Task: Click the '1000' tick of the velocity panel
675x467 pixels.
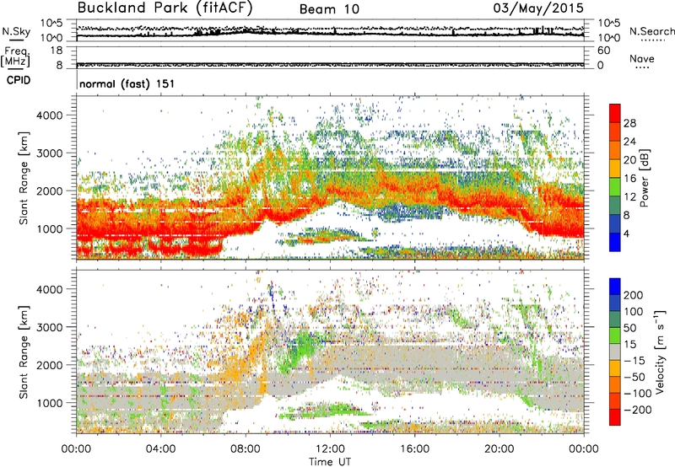Action: pos(50,403)
